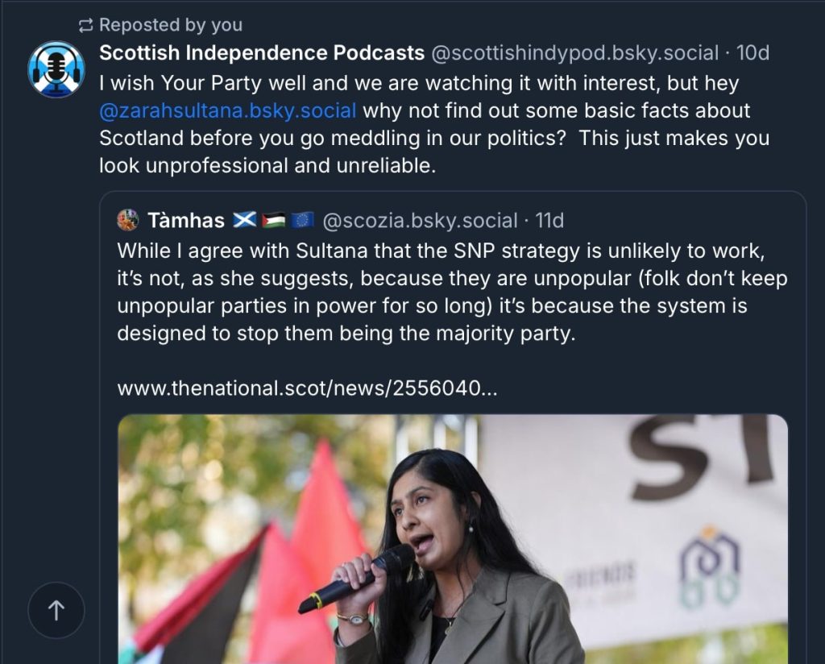Click the @scozia.bsky.social handle
The height and width of the screenshot is (664, 825).
[420, 221]
